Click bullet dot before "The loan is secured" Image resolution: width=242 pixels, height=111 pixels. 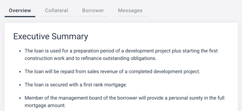tap(20, 85)
